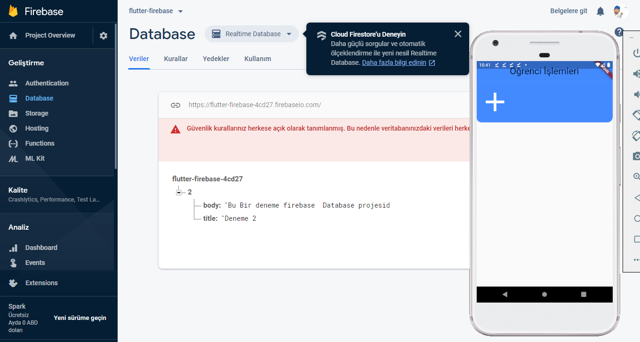The height and width of the screenshot is (342, 640).
Task: Open Extensions in sidebar
Action: pos(41,283)
